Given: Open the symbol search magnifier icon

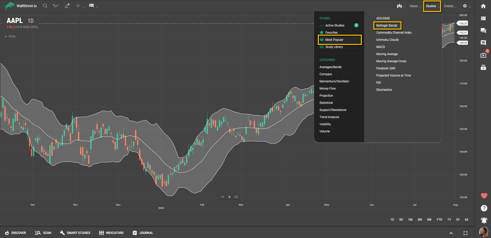Looking at the screenshot, I should [x=45, y=6].
